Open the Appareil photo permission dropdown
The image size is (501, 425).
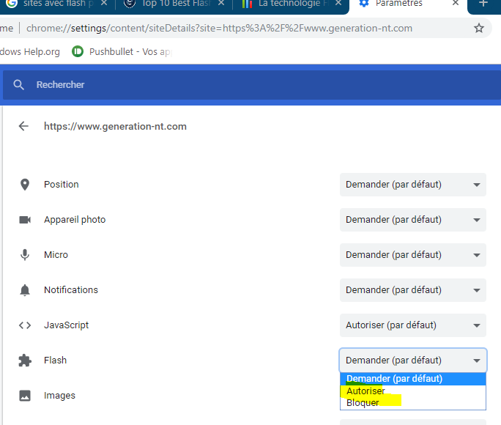pyautogui.click(x=413, y=220)
